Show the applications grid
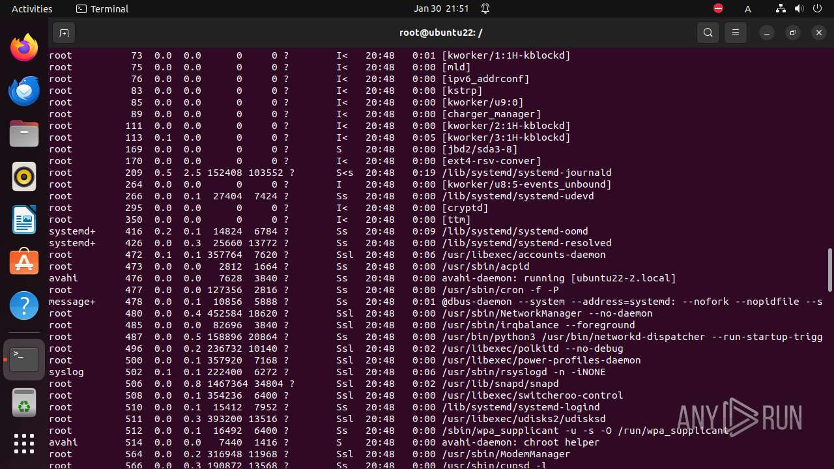This screenshot has height=469, width=834. coord(24,444)
